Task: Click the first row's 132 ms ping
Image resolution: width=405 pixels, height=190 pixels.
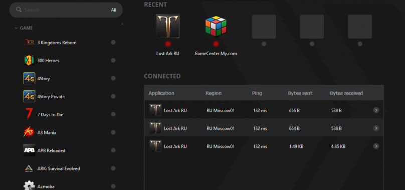Action: pos(260,111)
